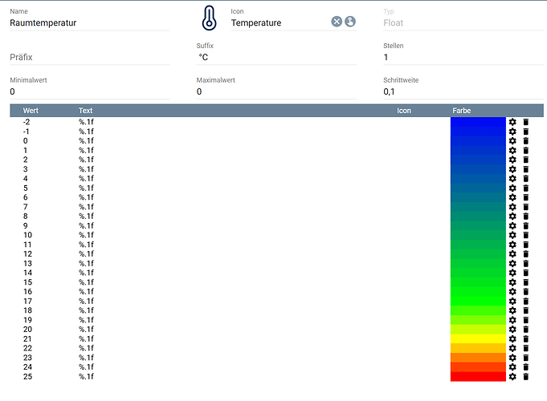Viewport: 547px width, 401px height.
Task: Sort table by the Wert column header
Action: pyautogui.click(x=31, y=111)
